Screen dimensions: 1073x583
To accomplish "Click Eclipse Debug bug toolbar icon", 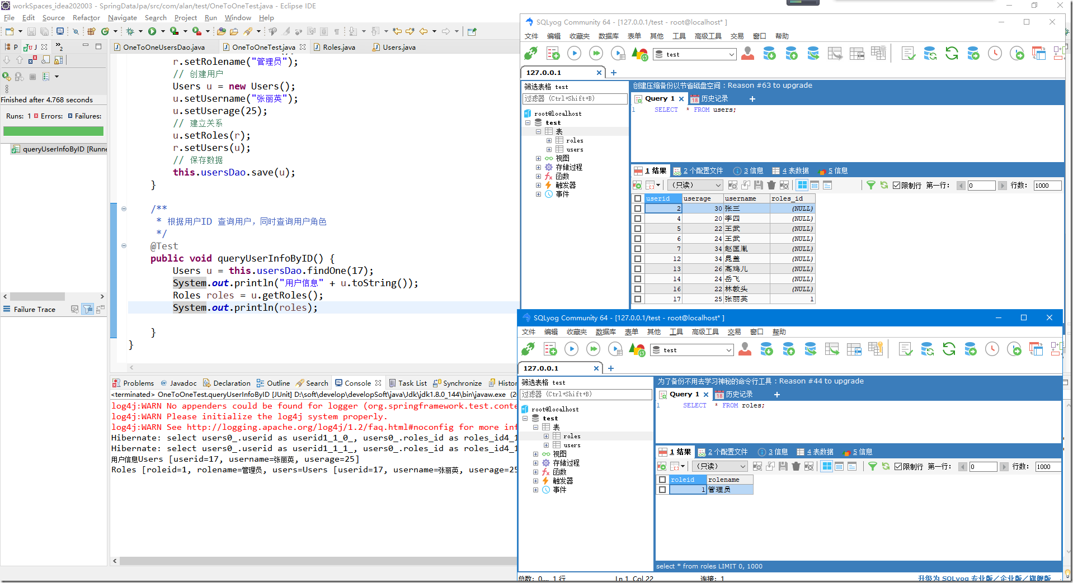I will pyautogui.click(x=130, y=31).
